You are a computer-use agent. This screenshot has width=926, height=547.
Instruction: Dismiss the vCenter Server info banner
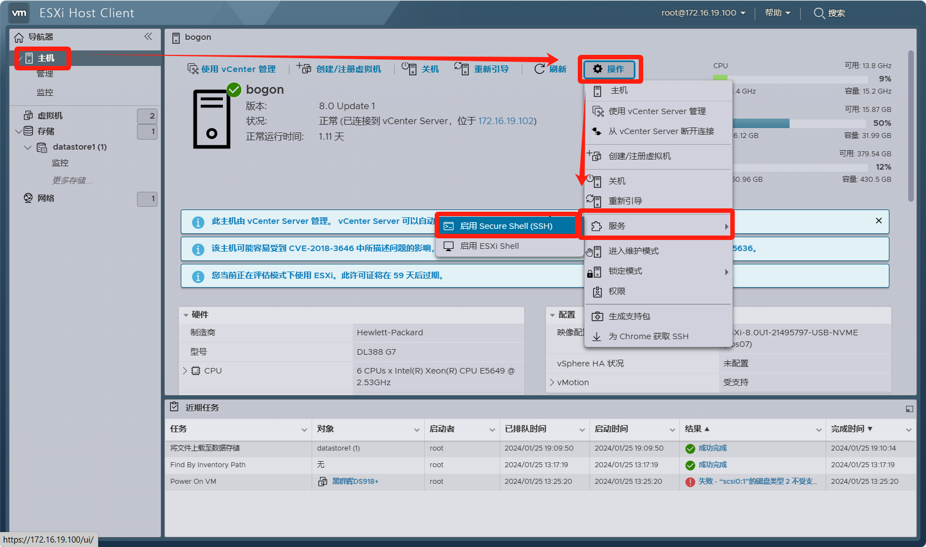pyautogui.click(x=878, y=221)
